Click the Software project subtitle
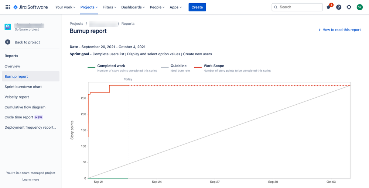This screenshot has height=188, width=369. [x=27, y=29]
